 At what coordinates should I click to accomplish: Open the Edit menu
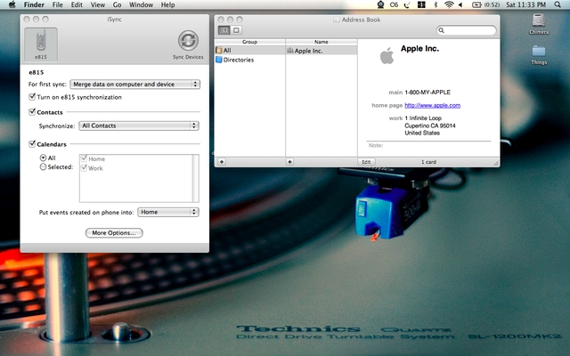click(x=77, y=4)
